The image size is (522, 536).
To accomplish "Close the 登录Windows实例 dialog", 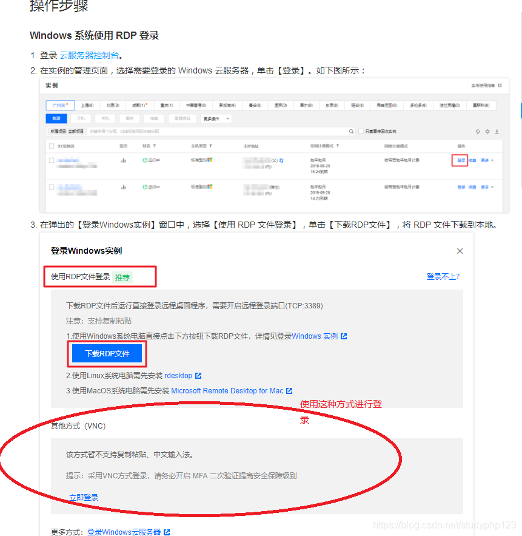I will click(460, 251).
